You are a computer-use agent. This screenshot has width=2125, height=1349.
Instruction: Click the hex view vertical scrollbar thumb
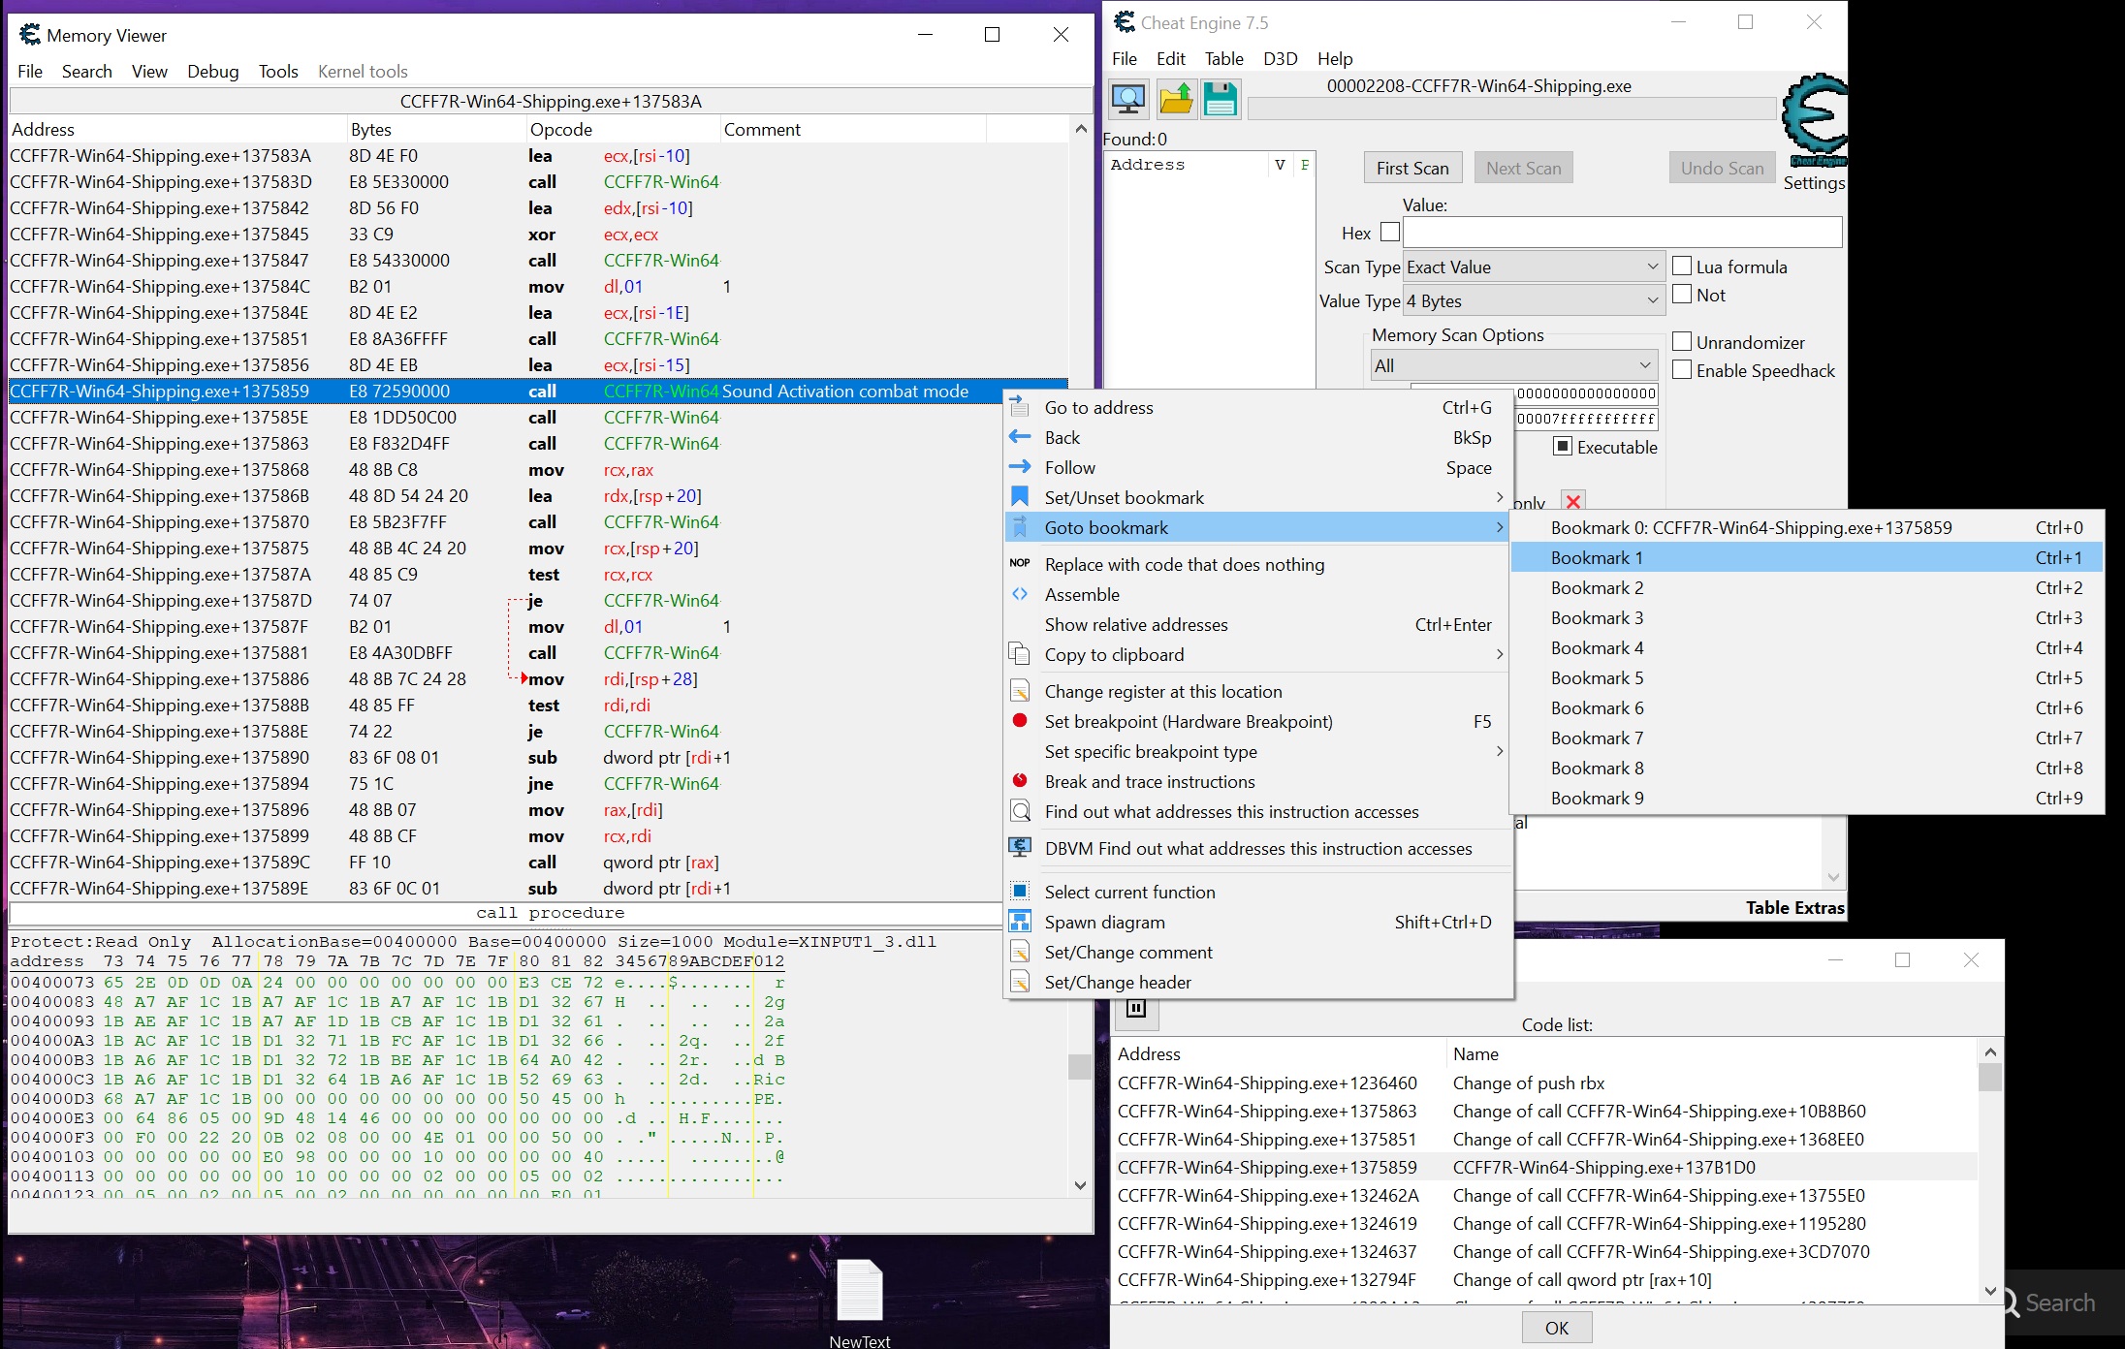(1080, 1066)
